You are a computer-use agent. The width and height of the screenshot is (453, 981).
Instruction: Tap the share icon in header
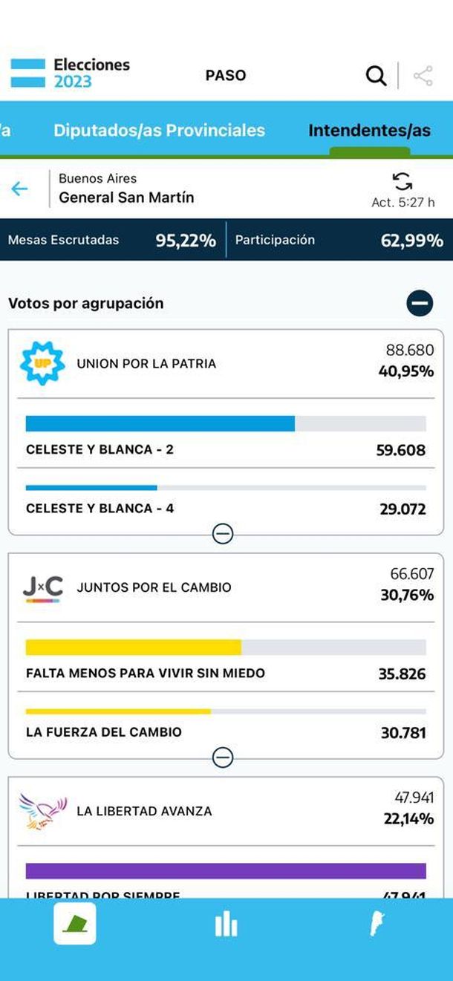click(423, 76)
